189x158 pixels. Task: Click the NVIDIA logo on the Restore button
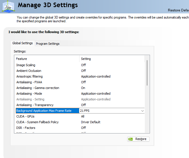130,139
